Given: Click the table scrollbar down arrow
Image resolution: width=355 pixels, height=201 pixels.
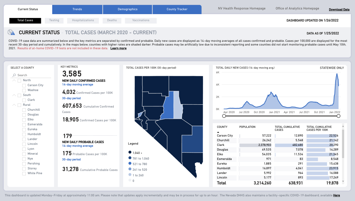Looking at the screenshot, I should 343,181.
